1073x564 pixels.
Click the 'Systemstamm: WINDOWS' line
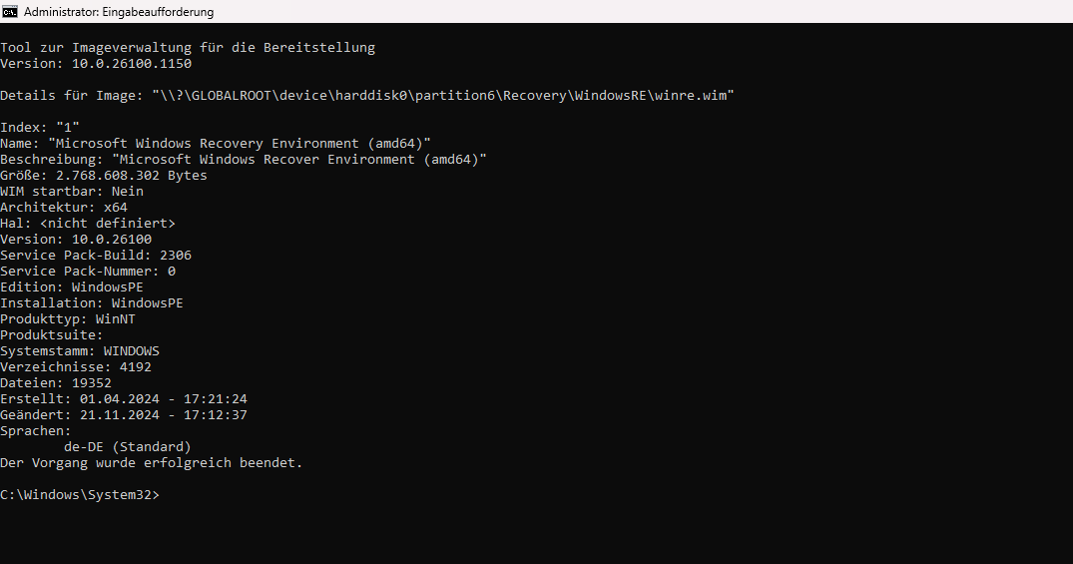[x=80, y=350]
